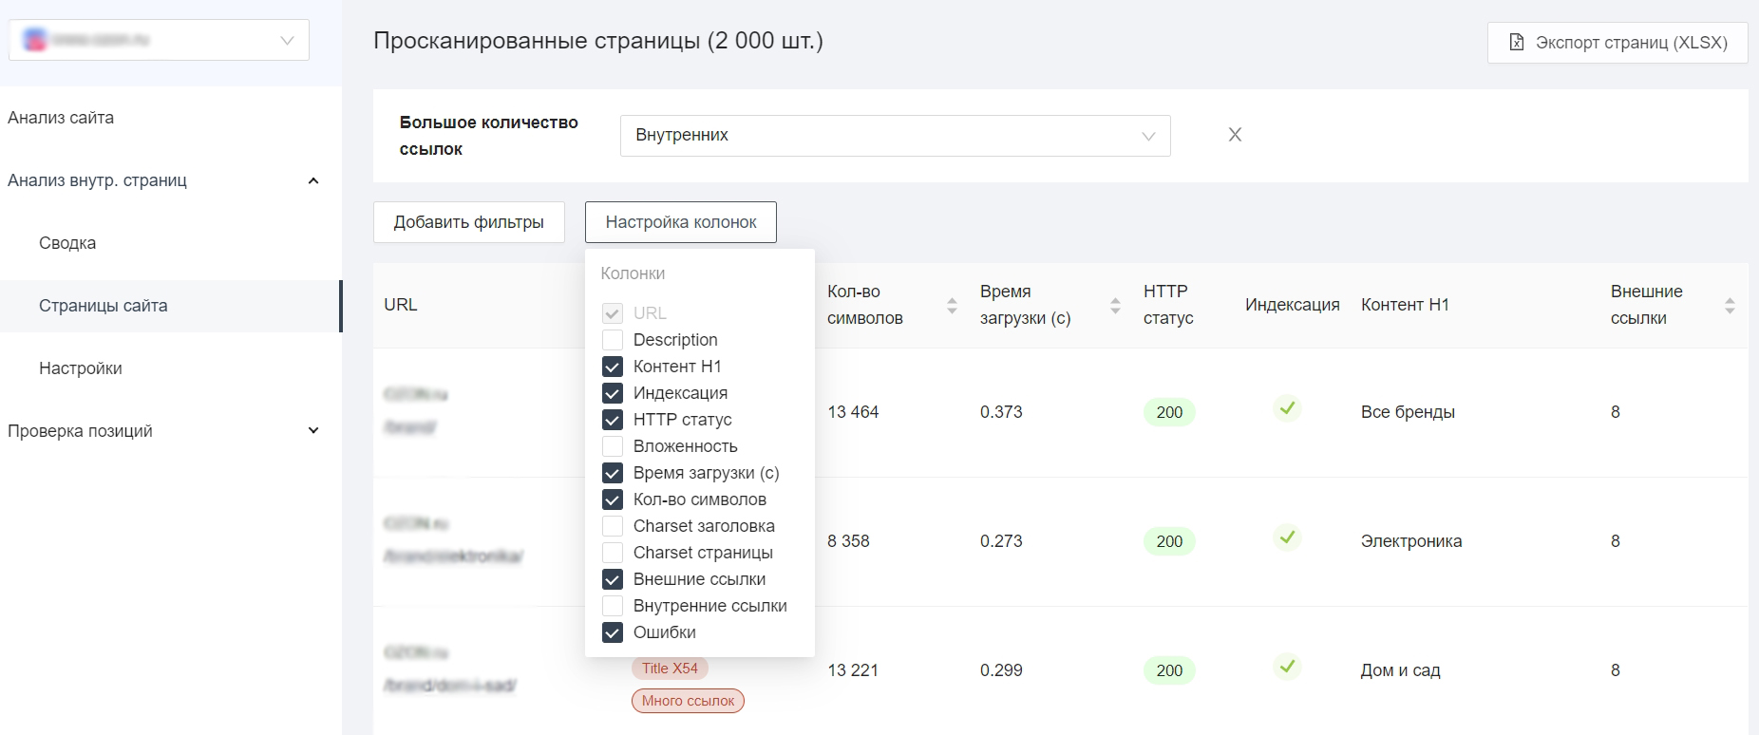Enable the Вложенность column checkbox
1759x735 pixels.
613,446
